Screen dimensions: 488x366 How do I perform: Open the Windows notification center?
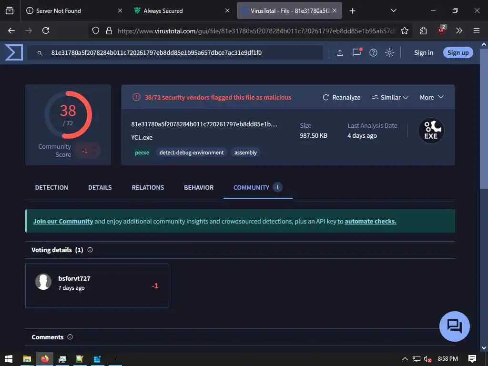472,359
